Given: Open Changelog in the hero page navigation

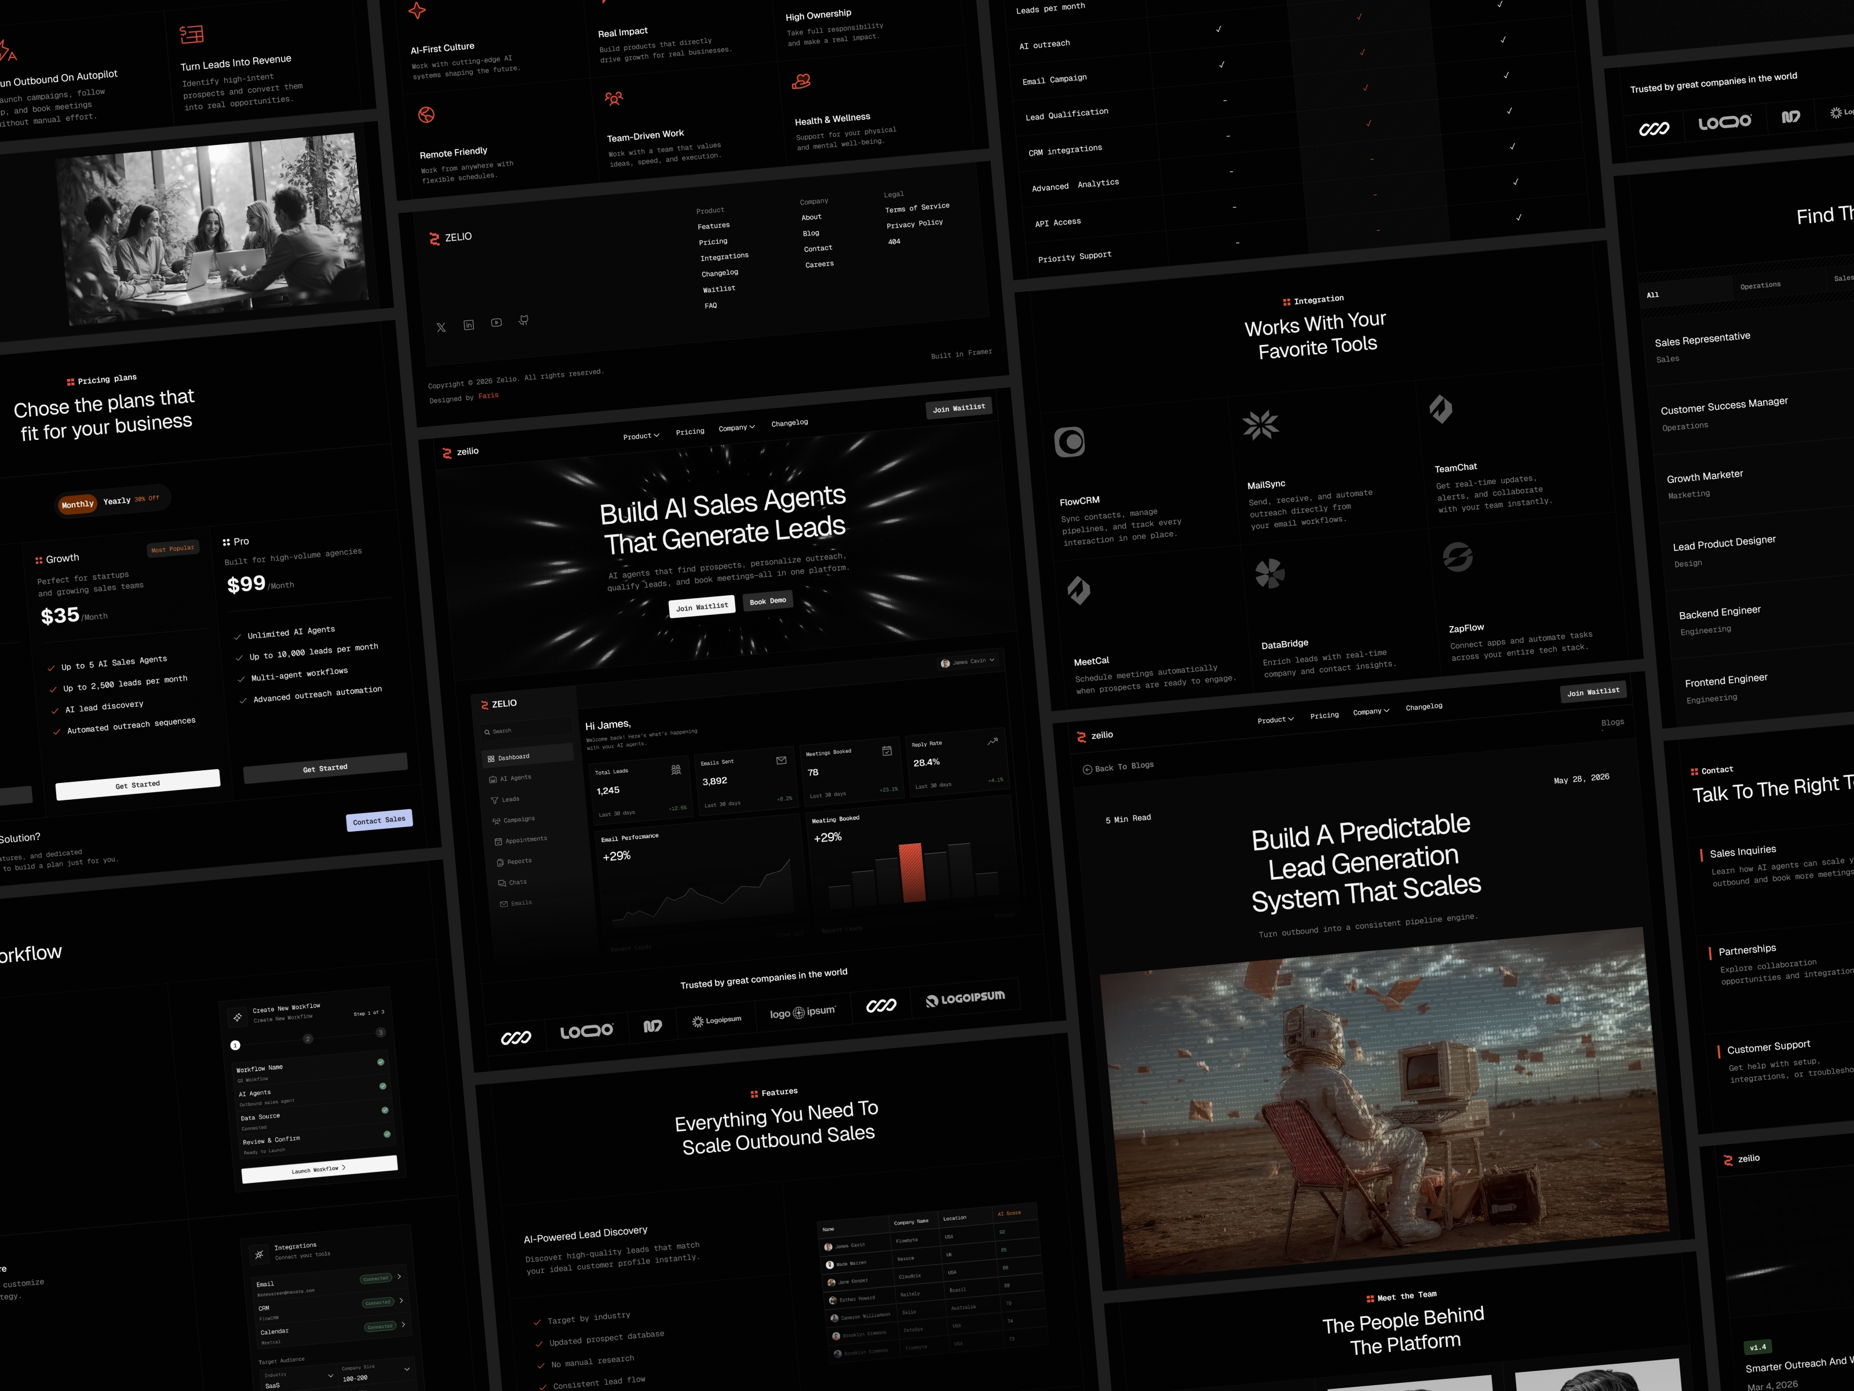Looking at the screenshot, I should [790, 423].
